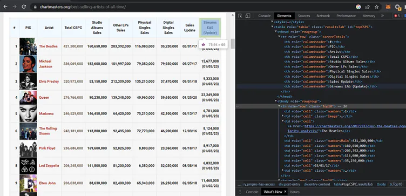Expand the style element node
This screenshot has height=196, width=406.
pyautogui.click(x=272, y=22)
